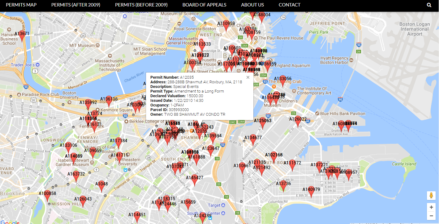This screenshot has height=224, width=439.
Task: Open the About Us page
Action: [x=252, y=5]
